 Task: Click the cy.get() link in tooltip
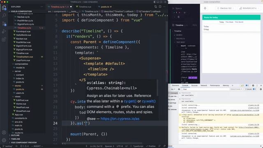pyautogui.click(x=130, y=101)
